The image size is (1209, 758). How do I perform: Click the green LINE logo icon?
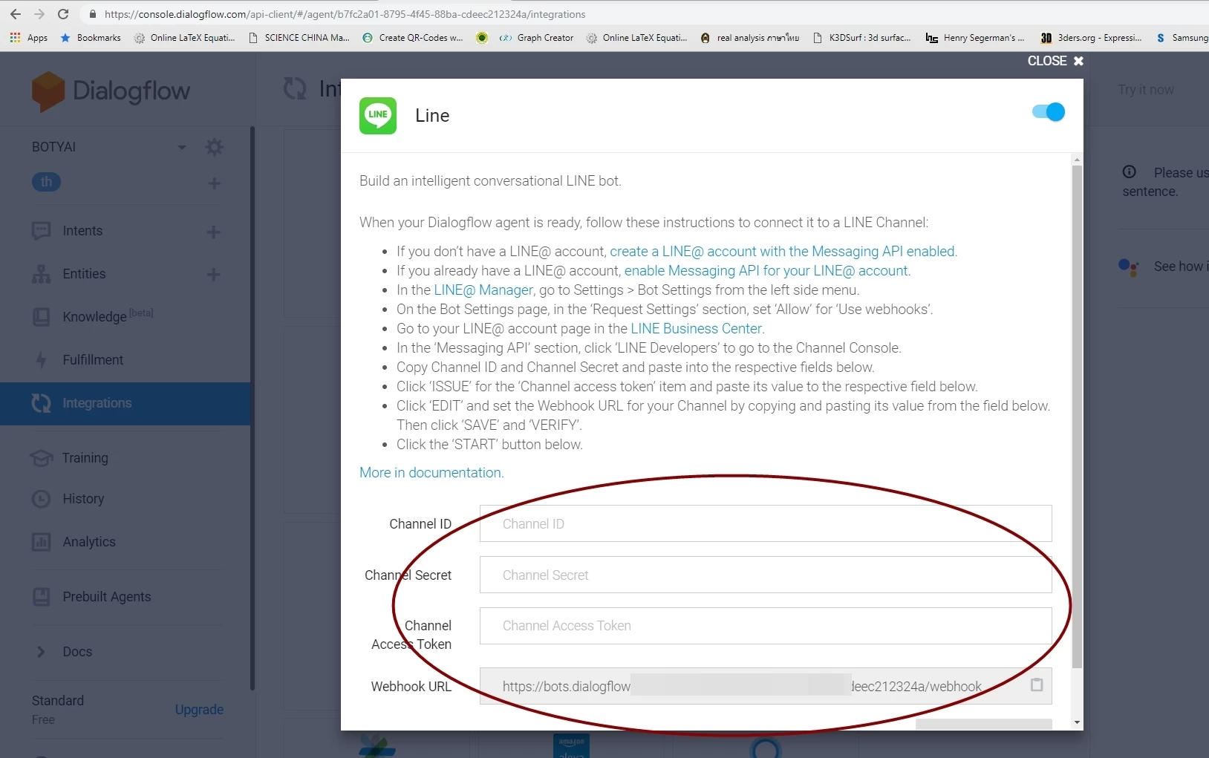tap(378, 116)
